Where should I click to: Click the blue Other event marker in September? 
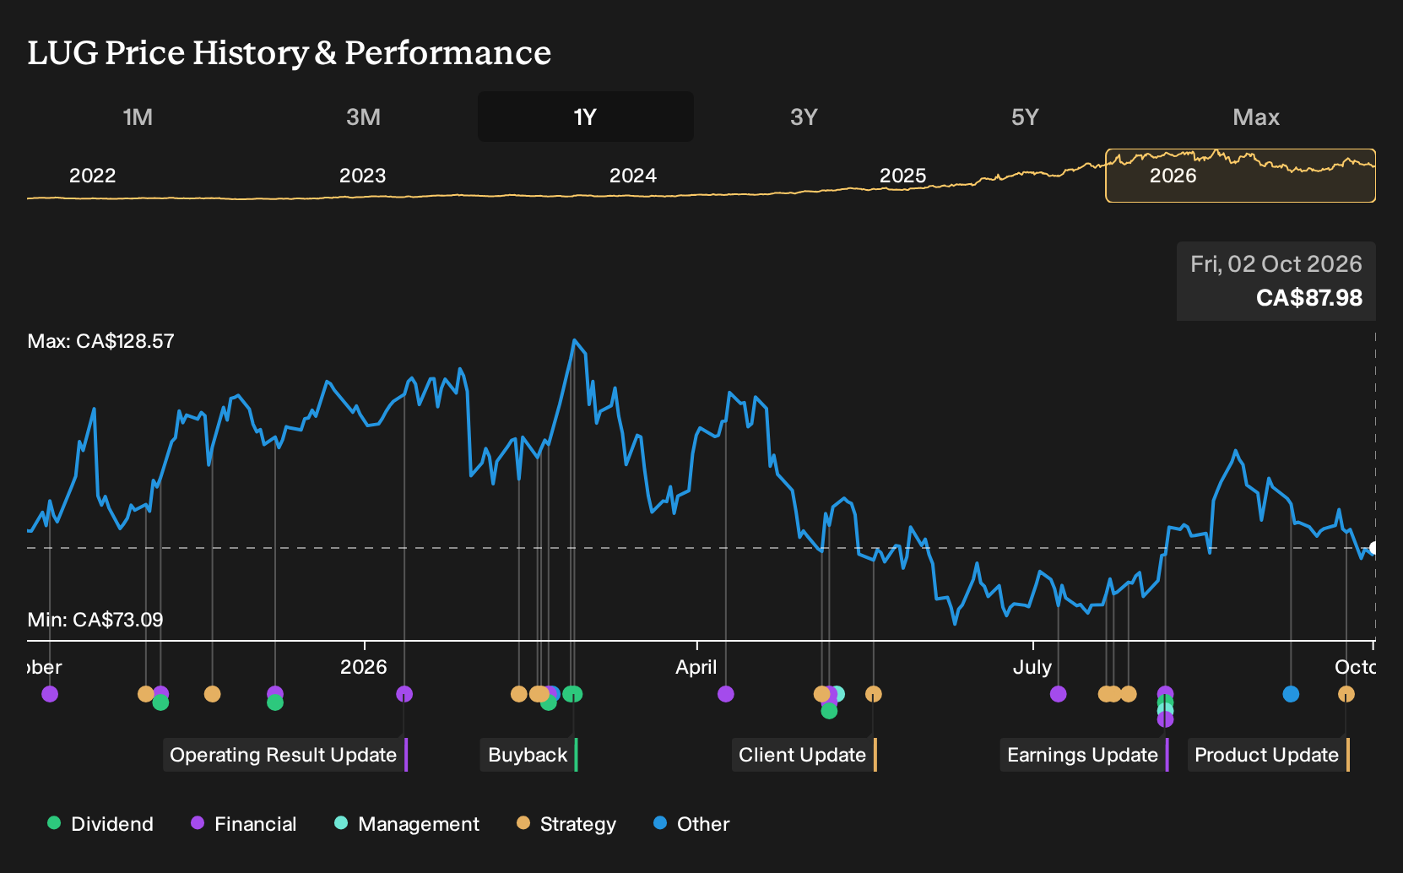point(1291,694)
